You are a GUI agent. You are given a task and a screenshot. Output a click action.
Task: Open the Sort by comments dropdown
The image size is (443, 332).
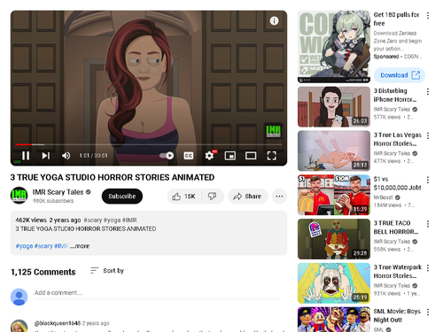(x=107, y=271)
